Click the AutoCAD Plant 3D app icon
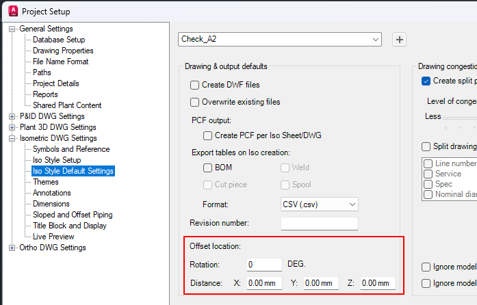The width and height of the screenshot is (477, 305). point(13,11)
